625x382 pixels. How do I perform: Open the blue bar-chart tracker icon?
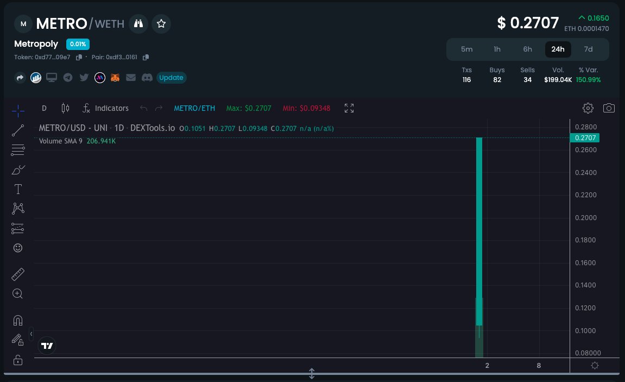(36, 77)
